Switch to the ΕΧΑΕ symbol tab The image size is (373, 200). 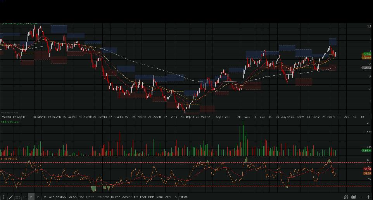click(143, 197)
